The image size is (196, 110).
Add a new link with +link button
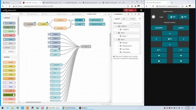[139, 23]
